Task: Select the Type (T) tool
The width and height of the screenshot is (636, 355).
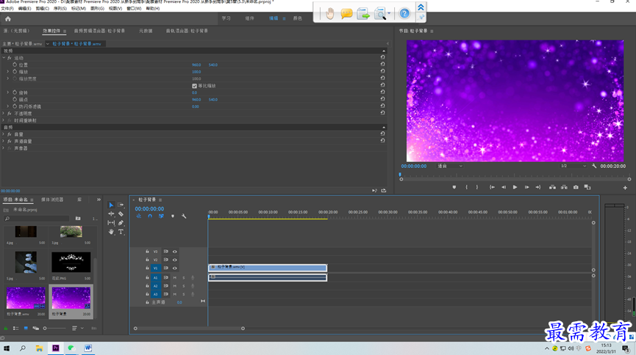Action: [x=121, y=232]
